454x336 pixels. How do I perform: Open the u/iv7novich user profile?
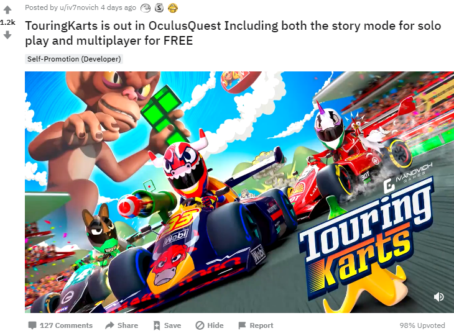tap(79, 7)
